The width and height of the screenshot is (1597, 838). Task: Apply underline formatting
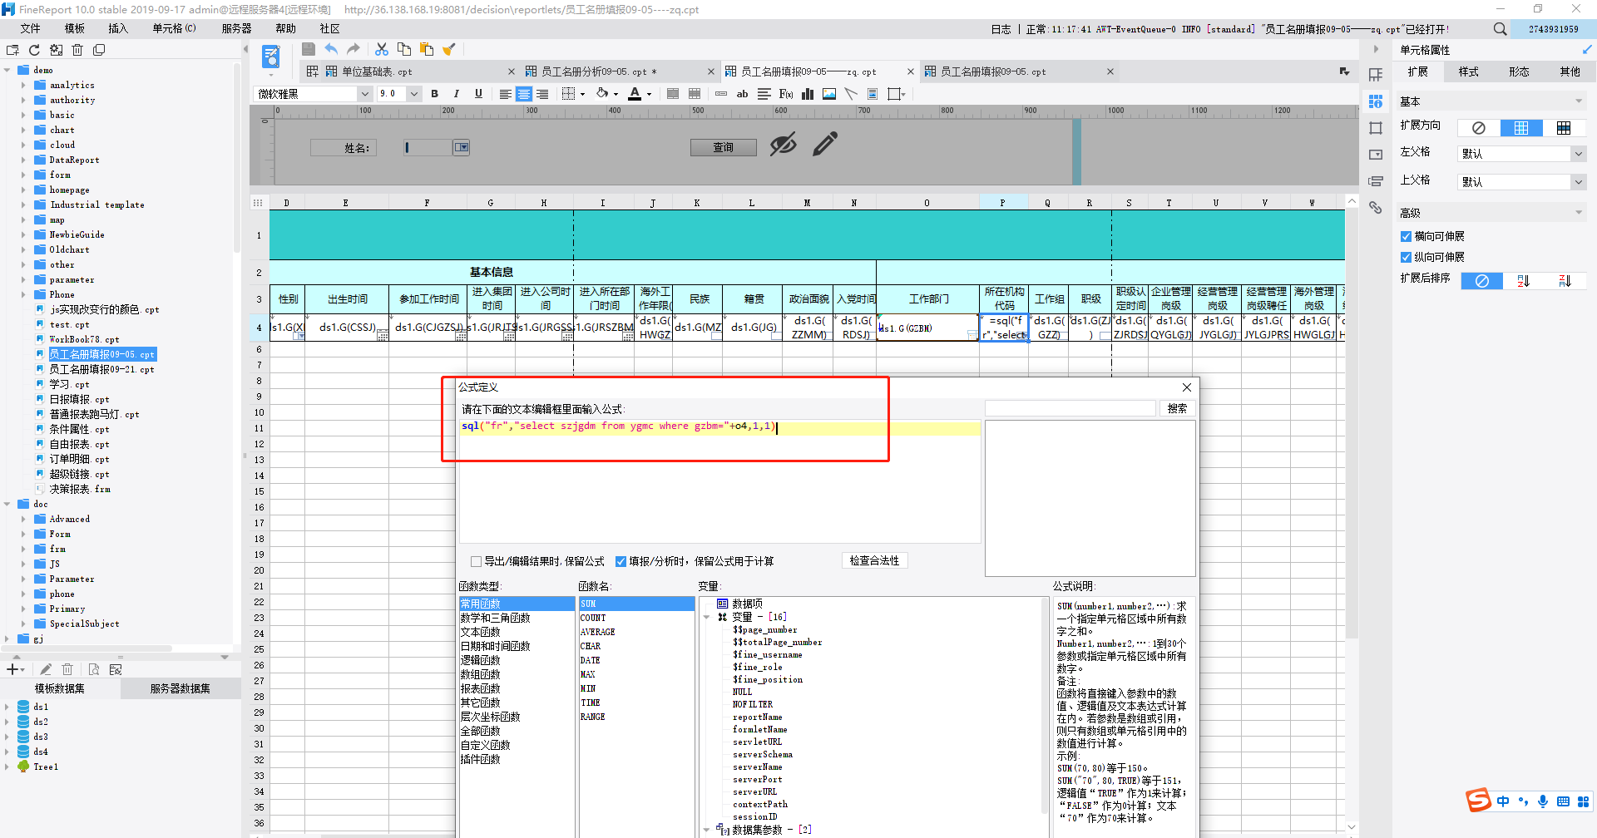[x=478, y=94]
